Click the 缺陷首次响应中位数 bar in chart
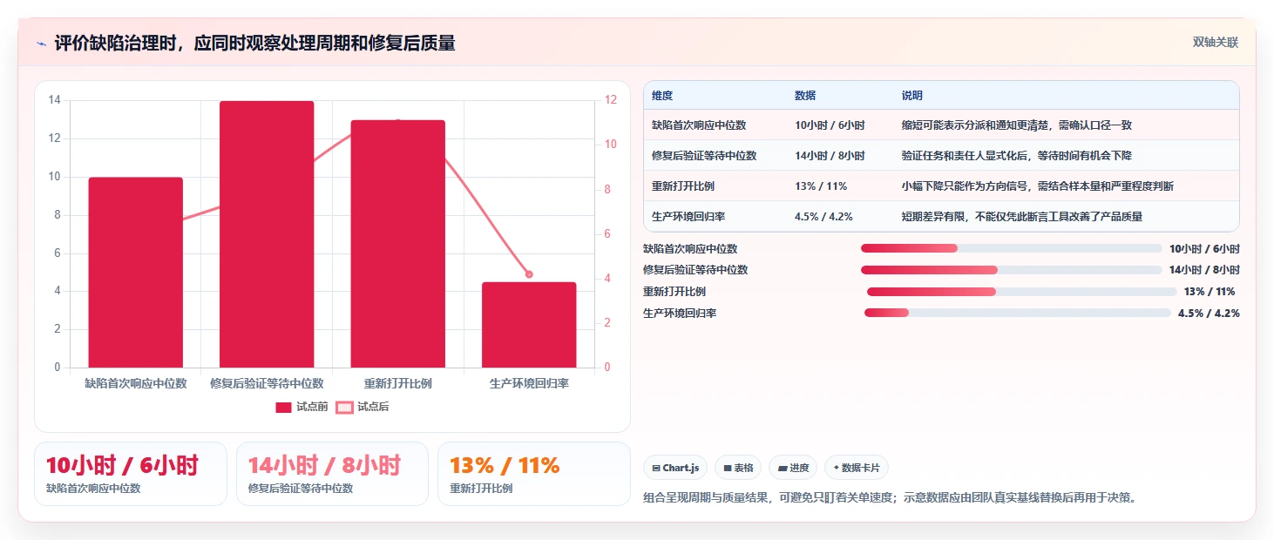The image size is (1274, 540). [x=136, y=273]
